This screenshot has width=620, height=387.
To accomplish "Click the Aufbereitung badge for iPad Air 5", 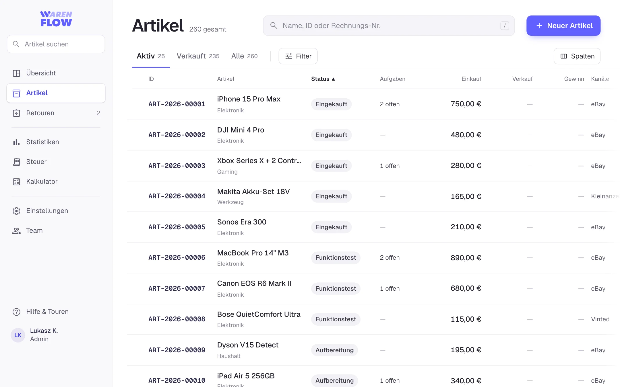I will 334,380.
